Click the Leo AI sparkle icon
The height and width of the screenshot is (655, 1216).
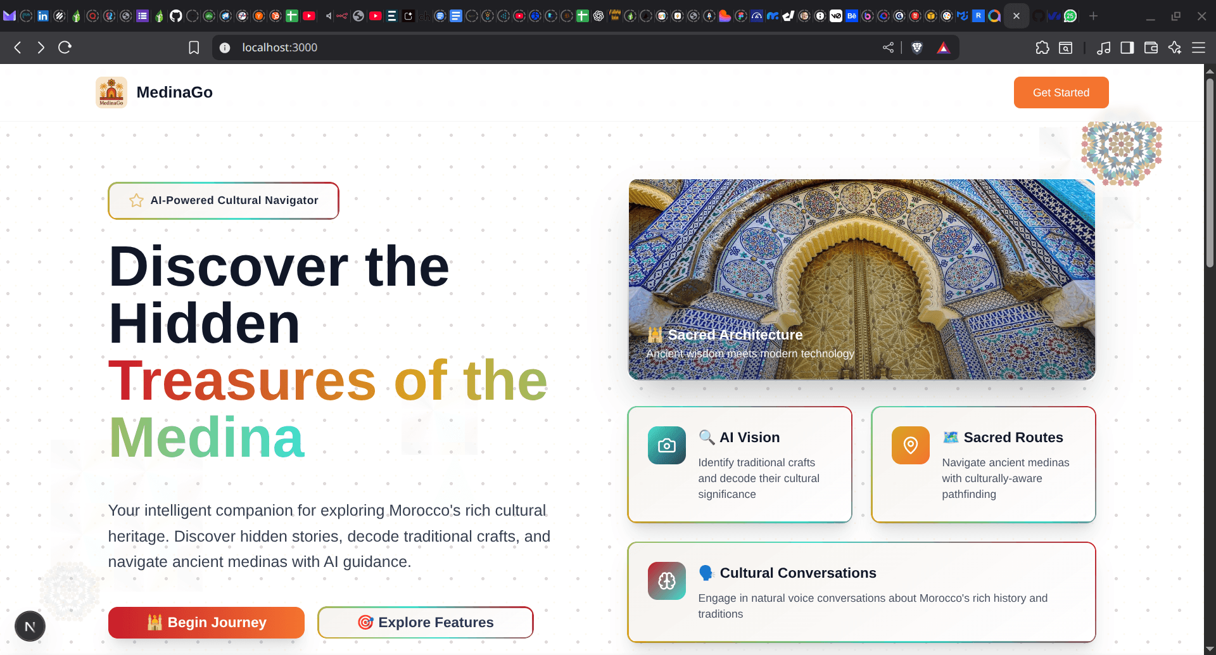coord(1174,48)
